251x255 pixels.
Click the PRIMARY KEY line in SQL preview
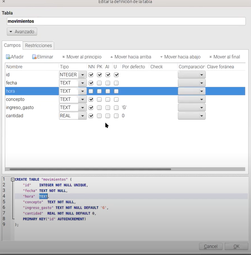coord(54,219)
